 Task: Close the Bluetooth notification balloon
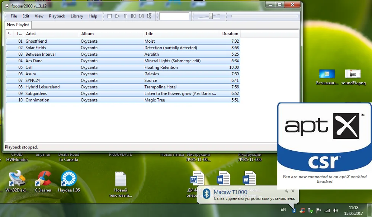[293, 191]
